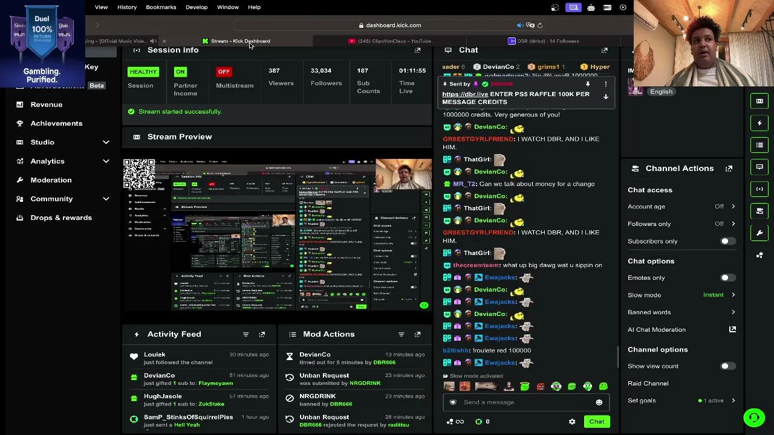Pop out the Session Info panel
Screen dimensions: 774x435
pyautogui.click(x=417, y=50)
